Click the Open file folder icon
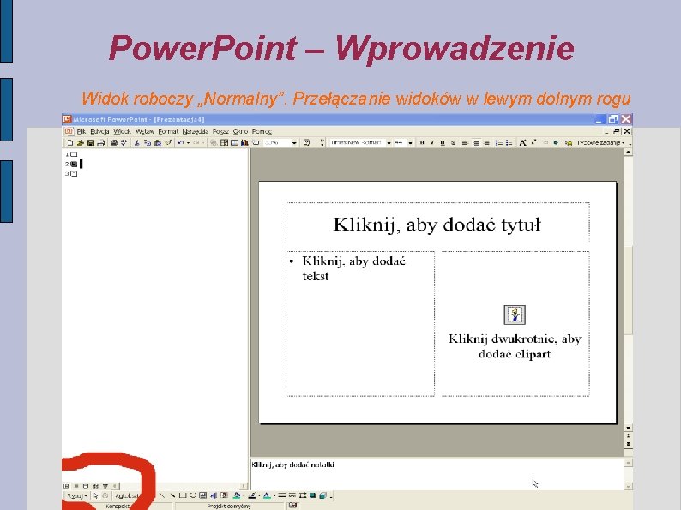Viewport: 681px width, 510px height. coord(80,142)
